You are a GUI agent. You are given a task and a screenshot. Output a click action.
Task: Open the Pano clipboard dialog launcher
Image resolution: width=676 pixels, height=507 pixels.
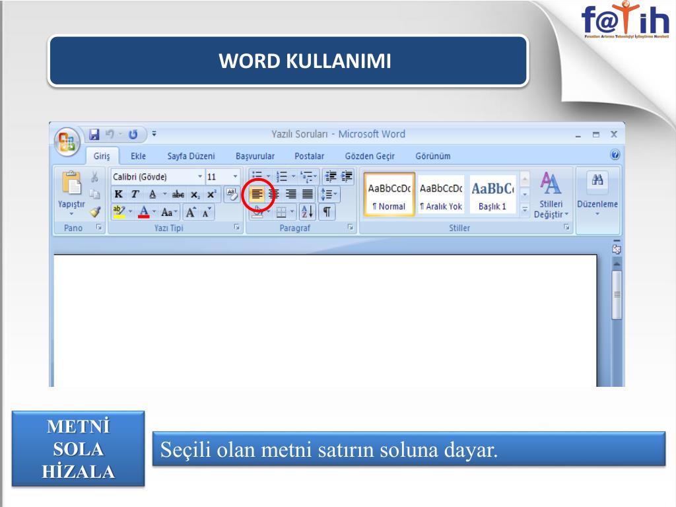pos(99,227)
